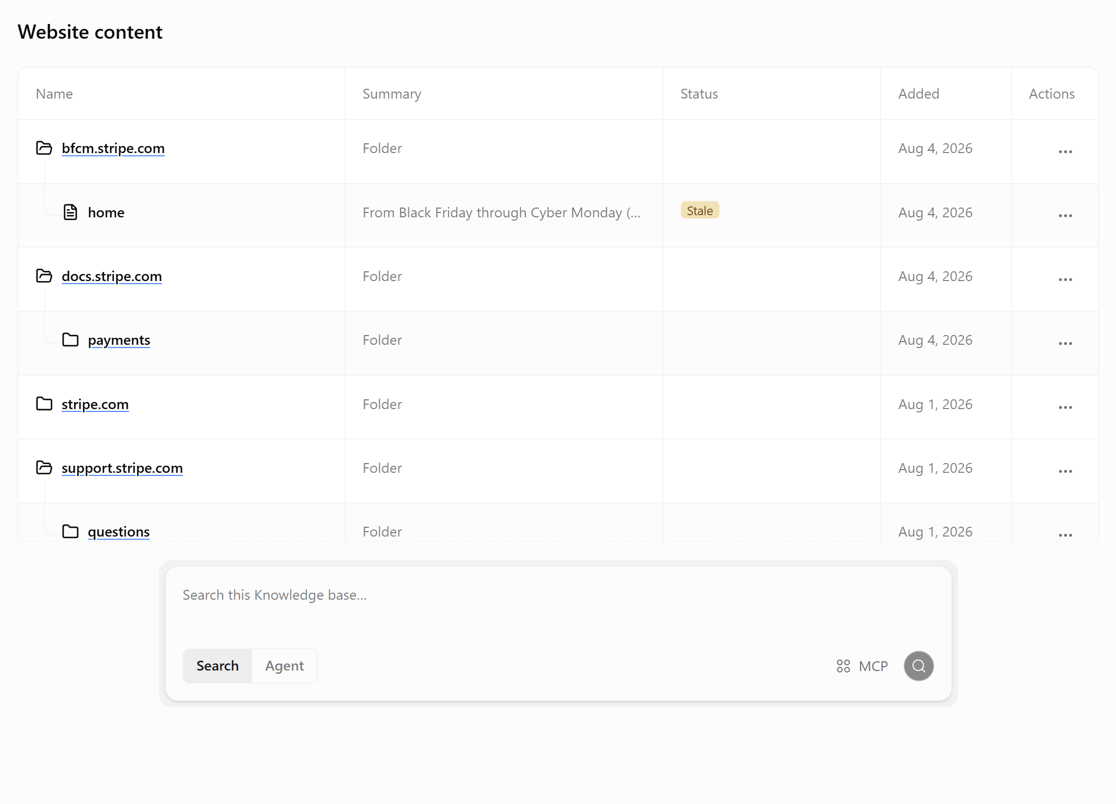Click the Black Friday summary text
Image resolution: width=1116 pixels, height=804 pixels.
(501, 212)
